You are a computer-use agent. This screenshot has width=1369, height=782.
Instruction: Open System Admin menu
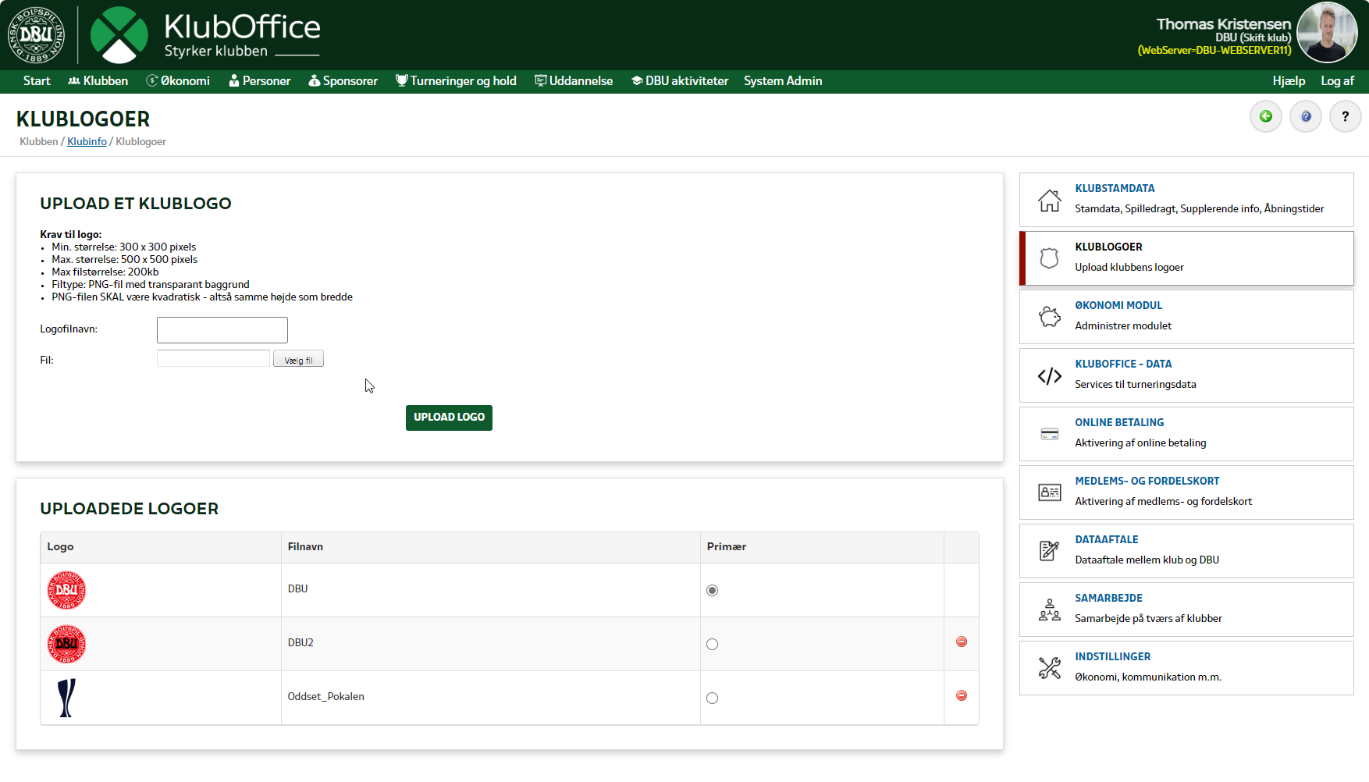[783, 81]
